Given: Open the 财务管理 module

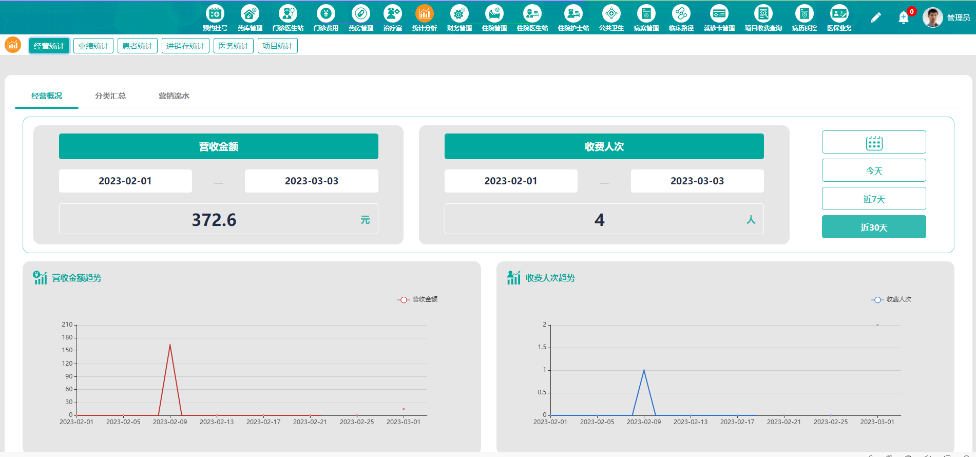Looking at the screenshot, I should pos(460,18).
